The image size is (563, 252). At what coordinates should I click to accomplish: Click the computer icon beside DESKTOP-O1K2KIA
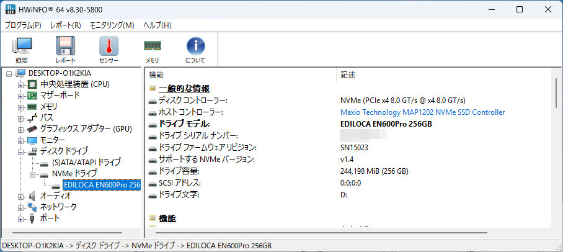[x=21, y=73]
